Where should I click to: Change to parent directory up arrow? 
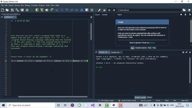click(x=189, y=10)
